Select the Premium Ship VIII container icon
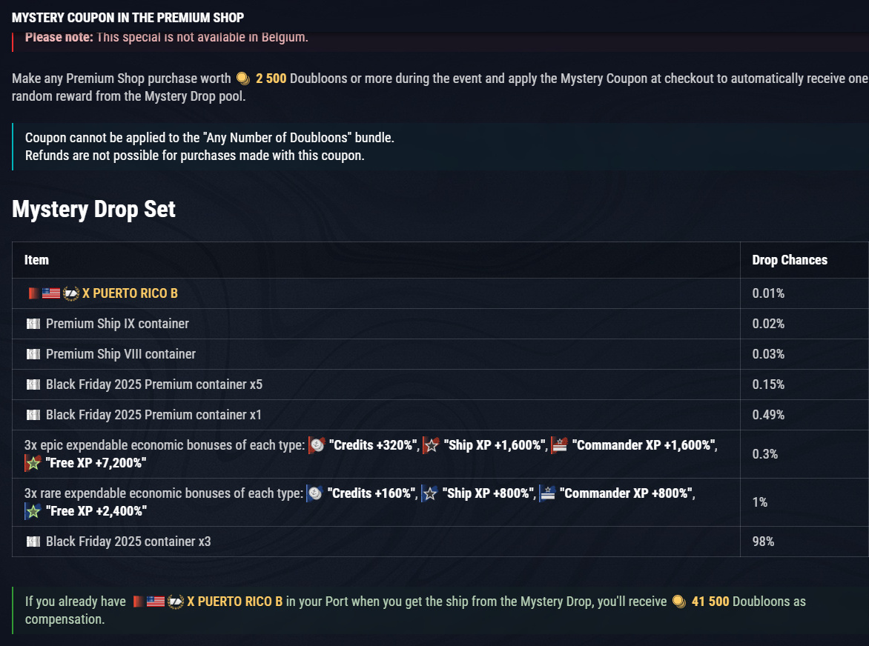Viewport: 869px width, 646px height. point(33,354)
